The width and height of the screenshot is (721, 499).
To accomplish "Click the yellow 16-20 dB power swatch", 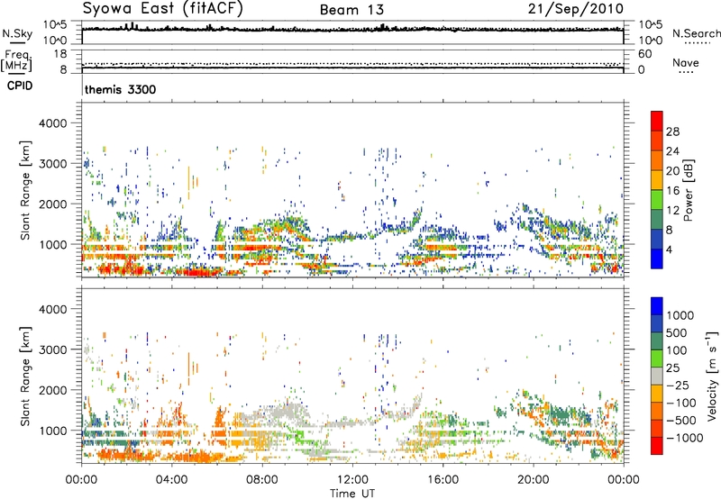I will click(x=657, y=179).
